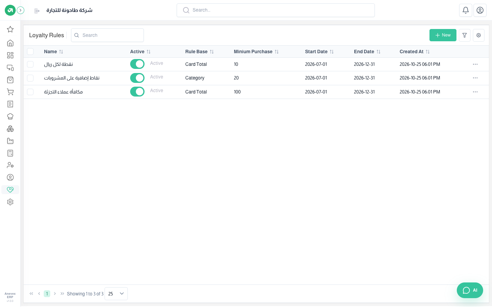
Task: Open the row actions menu for the first rule
Action: 475,64
